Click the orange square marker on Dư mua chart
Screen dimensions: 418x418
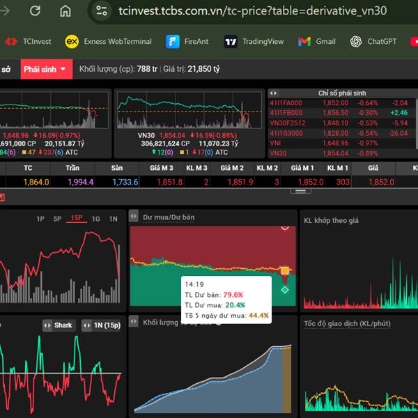click(x=285, y=270)
